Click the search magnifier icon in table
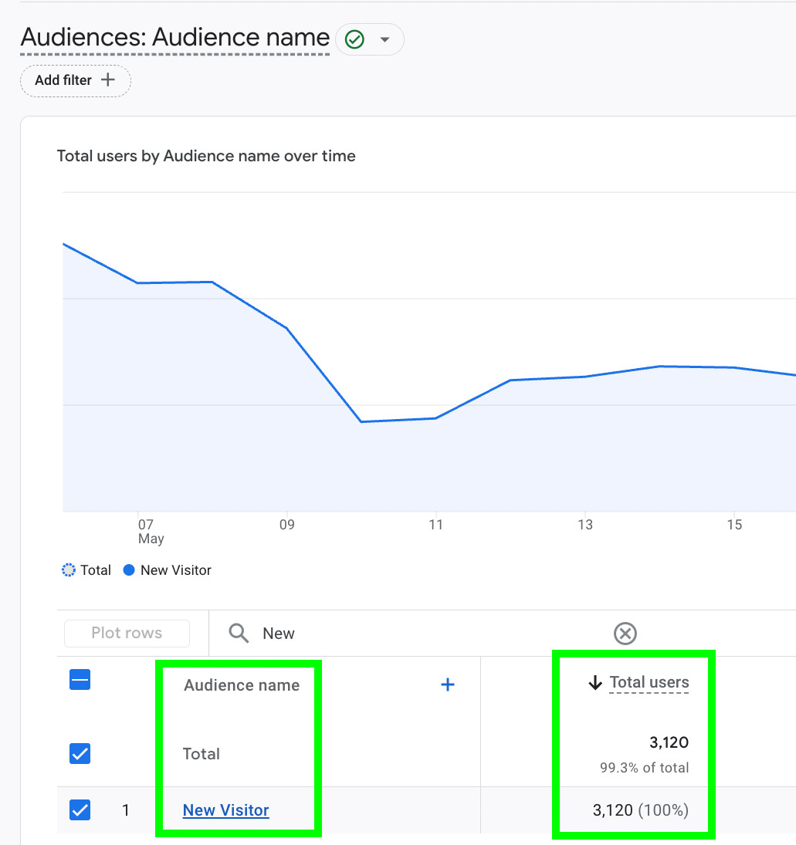Viewport: 796px width, 845px height. pyautogui.click(x=239, y=634)
